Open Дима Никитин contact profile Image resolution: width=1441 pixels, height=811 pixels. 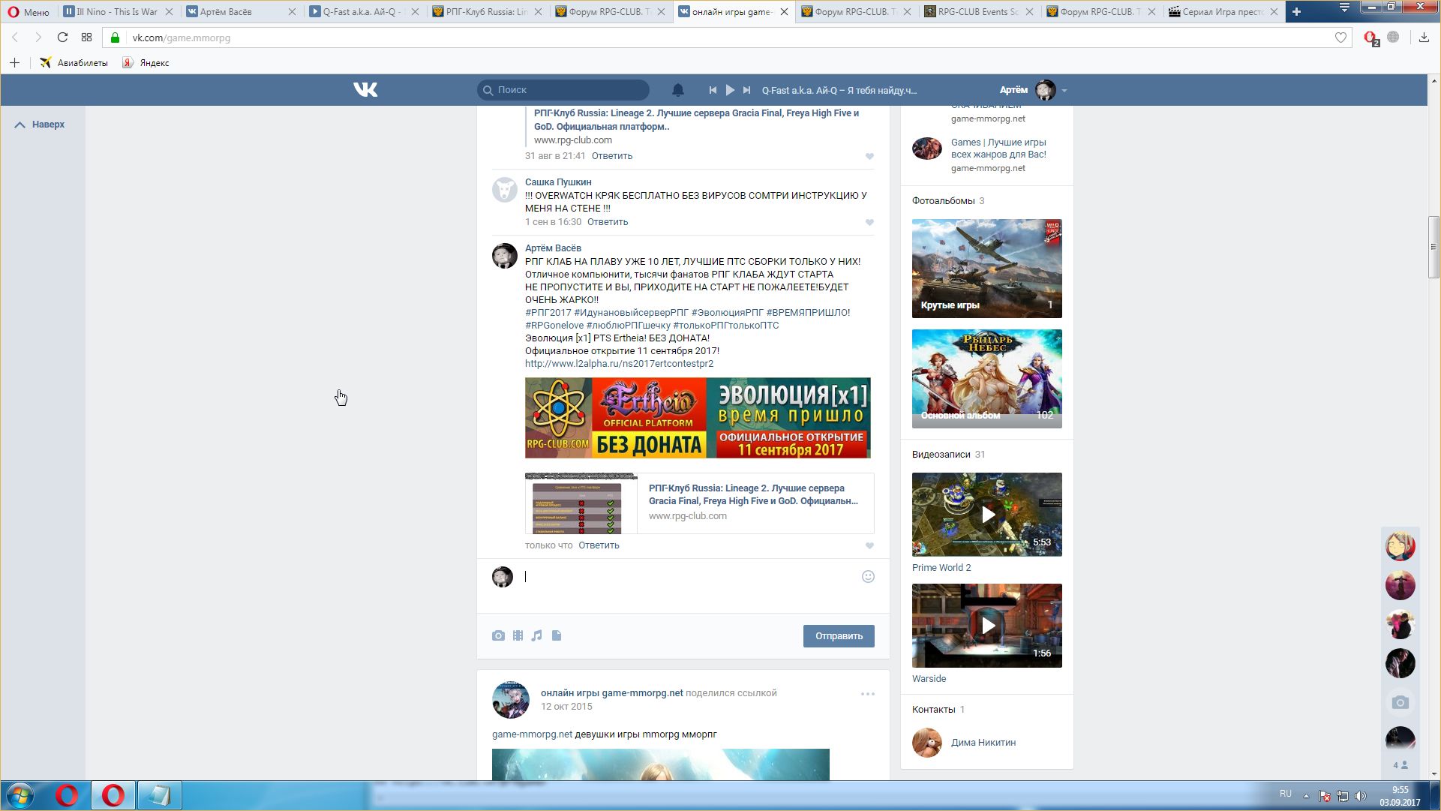pyautogui.click(x=983, y=743)
